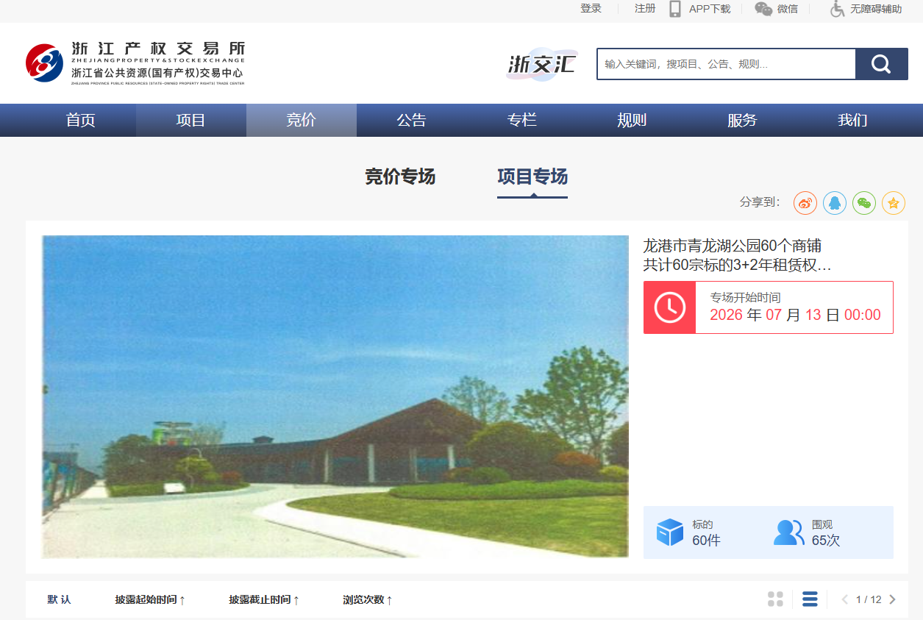Share to QZone via the star icon
Image resolution: width=923 pixels, height=620 pixels.
point(894,202)
